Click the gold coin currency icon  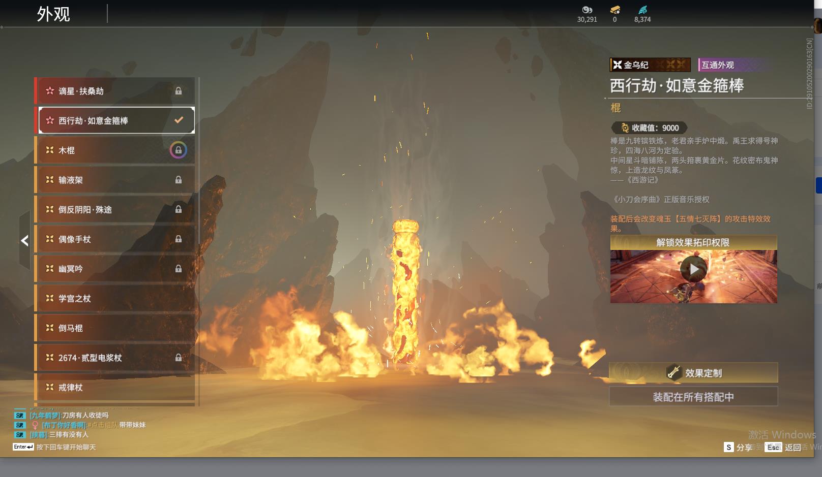[587, 10]
